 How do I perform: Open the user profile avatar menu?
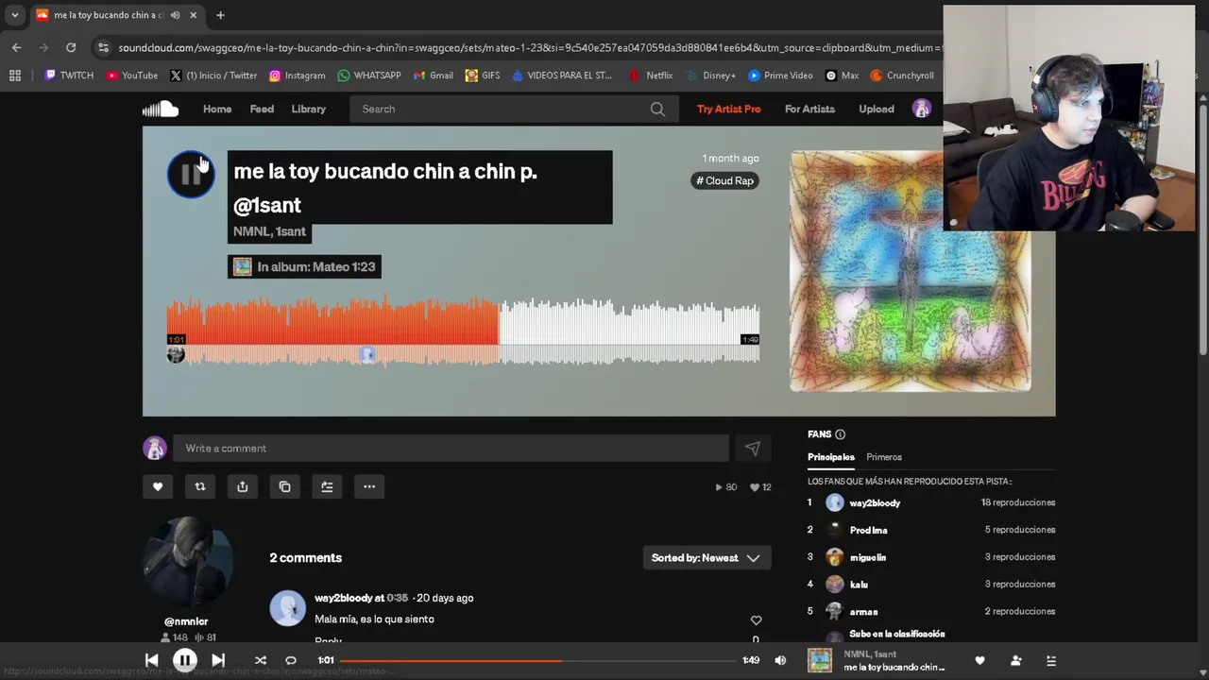point(921,110)
